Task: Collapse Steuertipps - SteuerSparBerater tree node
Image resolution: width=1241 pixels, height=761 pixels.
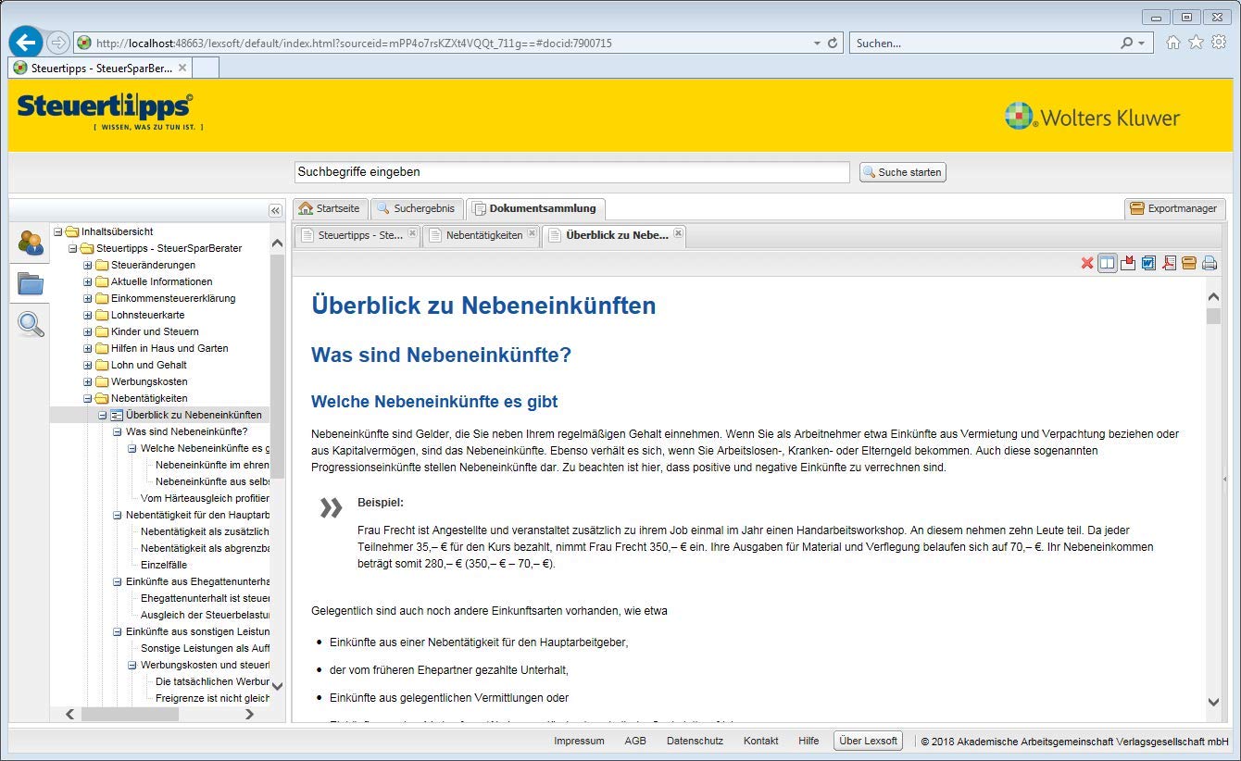Action: (73, 248)
